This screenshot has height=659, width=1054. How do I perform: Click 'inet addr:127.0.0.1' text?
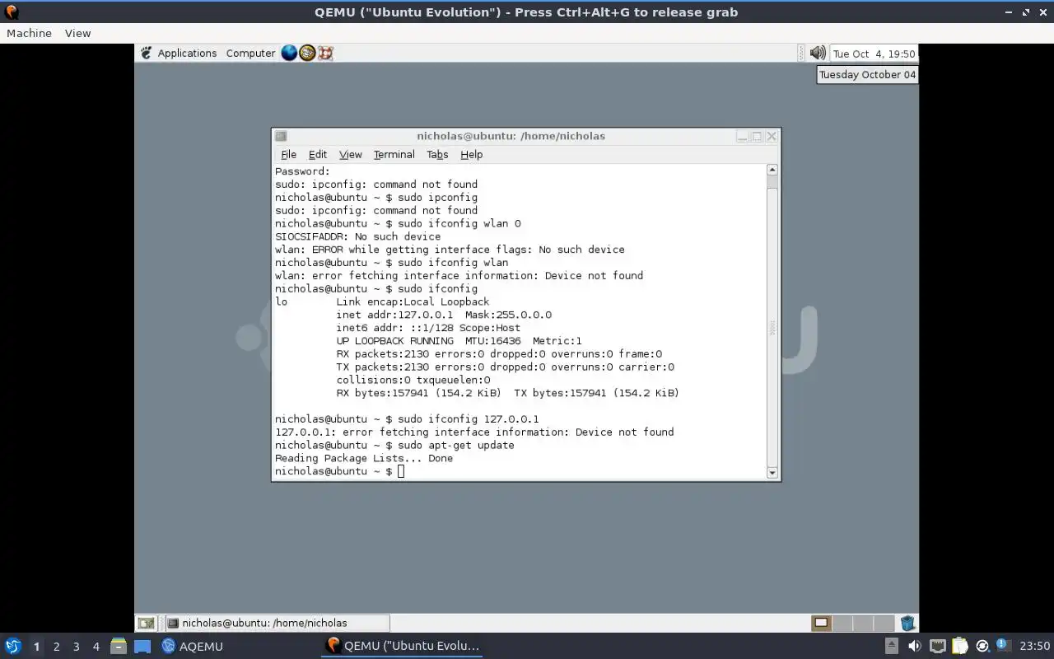point(394,315)
